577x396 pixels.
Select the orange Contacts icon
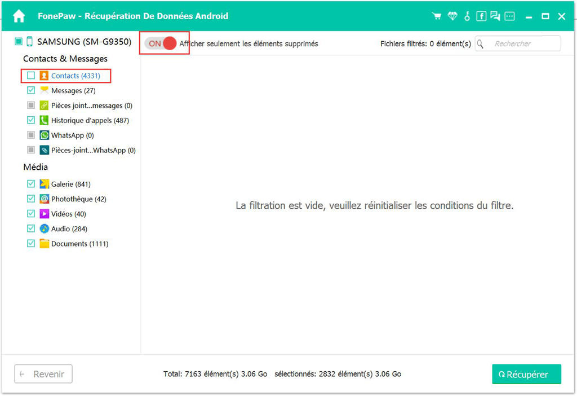(x=44, y=76)
